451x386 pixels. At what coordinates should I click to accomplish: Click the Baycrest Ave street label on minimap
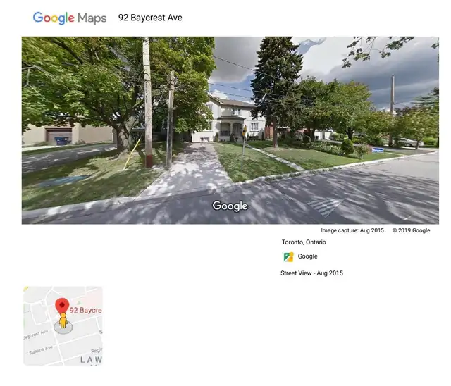(x=36, y=335)
